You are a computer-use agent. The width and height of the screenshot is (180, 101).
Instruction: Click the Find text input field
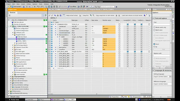pos(161,24)
